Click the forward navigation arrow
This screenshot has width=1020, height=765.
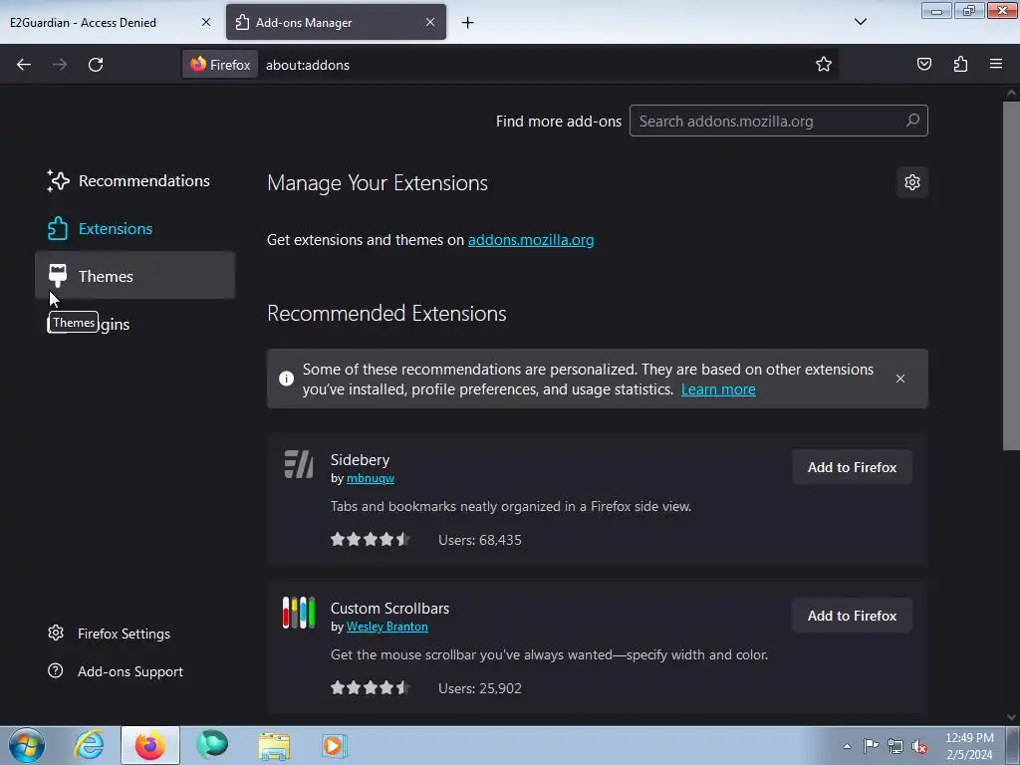59,65
